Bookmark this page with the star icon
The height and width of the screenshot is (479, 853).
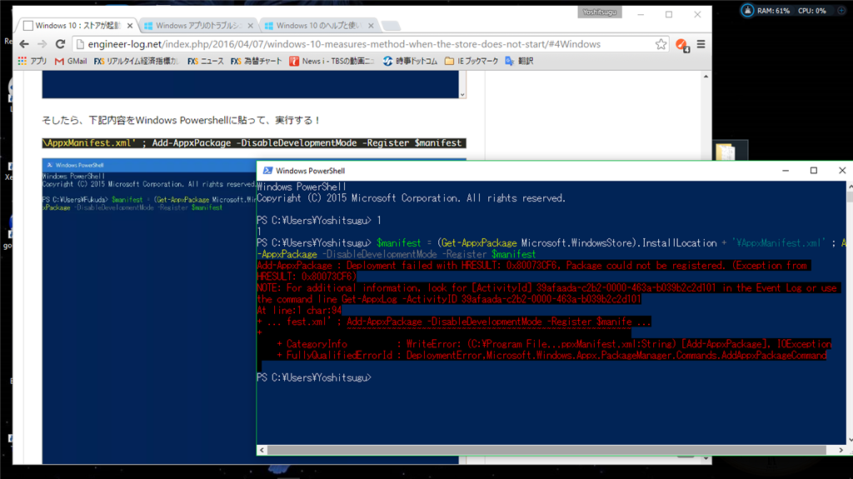click(x=661, y=44)
